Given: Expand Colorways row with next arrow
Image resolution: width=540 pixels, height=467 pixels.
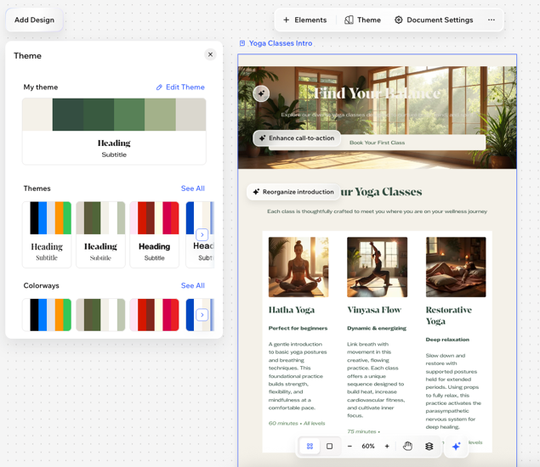Looking at the screenshot, I should pos(202,315).
